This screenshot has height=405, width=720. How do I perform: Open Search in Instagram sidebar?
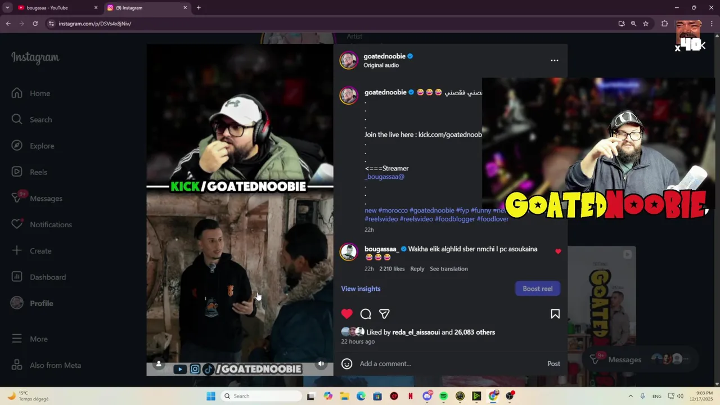(x=33, y=119)
